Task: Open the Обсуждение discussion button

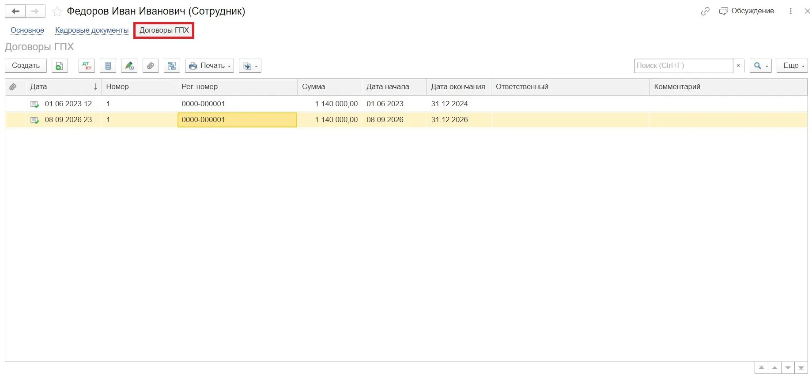Action: click(x=747, y=11)
